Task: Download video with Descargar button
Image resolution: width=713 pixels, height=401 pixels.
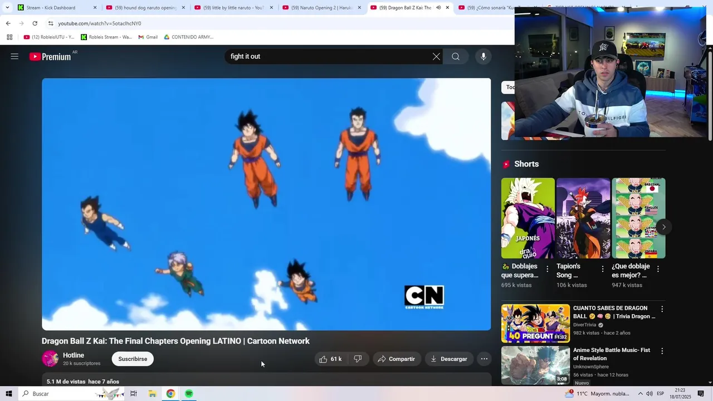Action: [449, 359]
